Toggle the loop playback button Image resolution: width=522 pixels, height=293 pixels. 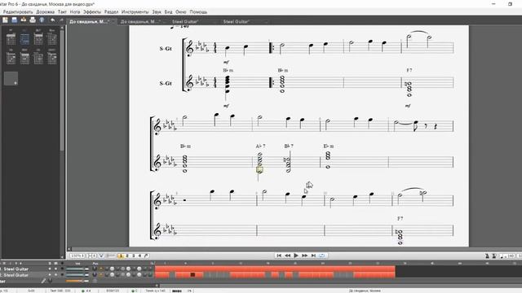point(322,256)
